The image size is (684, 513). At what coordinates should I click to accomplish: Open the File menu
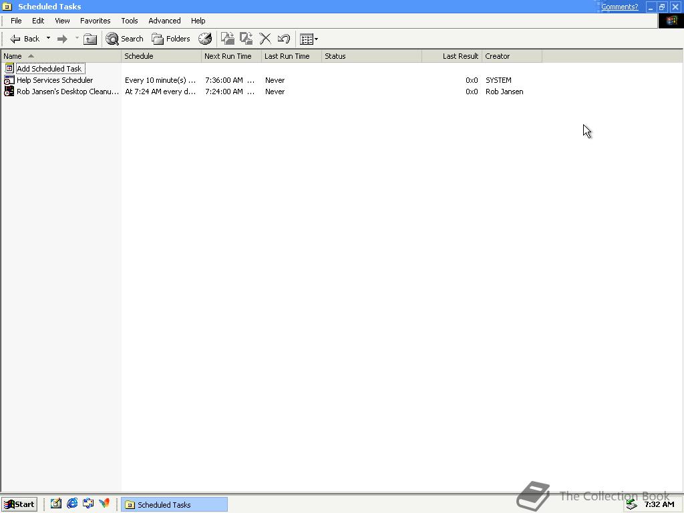click(x=16, y=21)
